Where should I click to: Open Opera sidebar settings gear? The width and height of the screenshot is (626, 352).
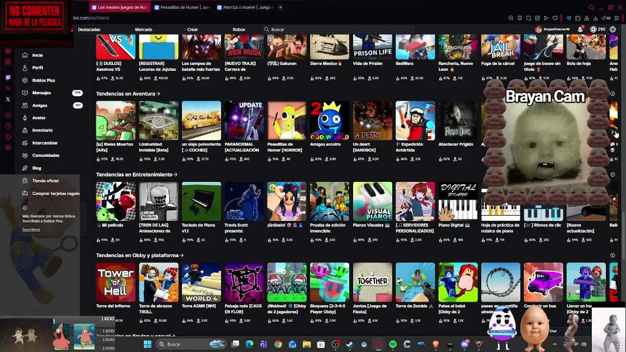click(8, 148)
